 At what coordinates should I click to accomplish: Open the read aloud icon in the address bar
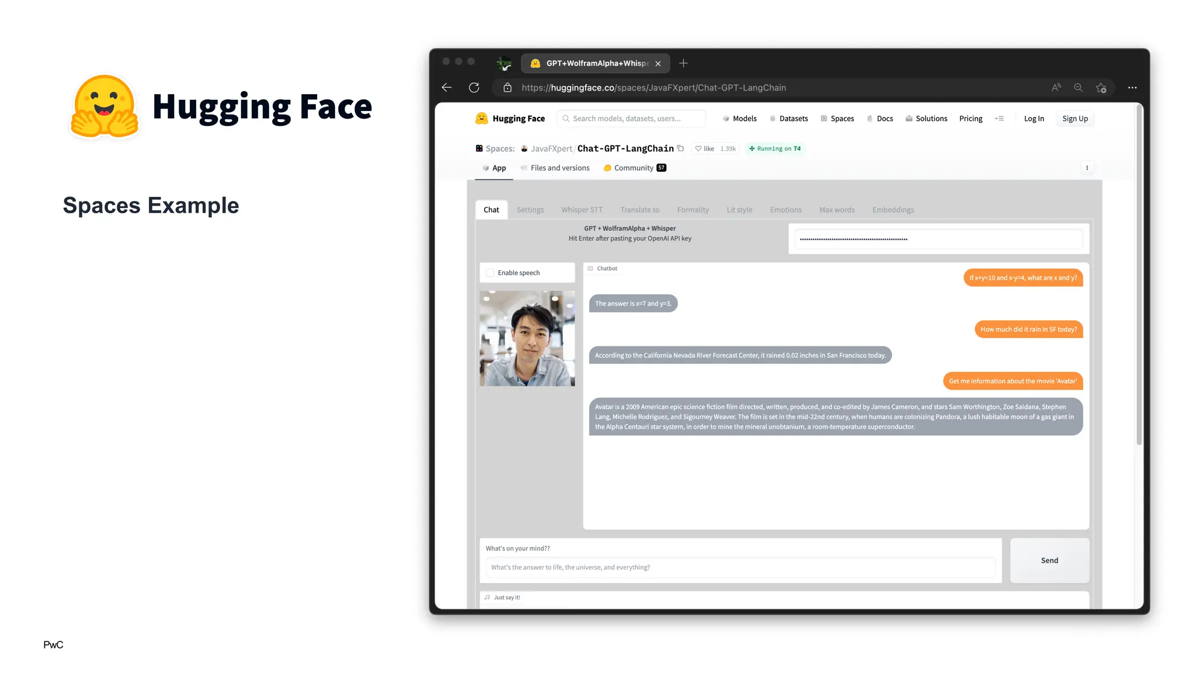point(1056,88)
